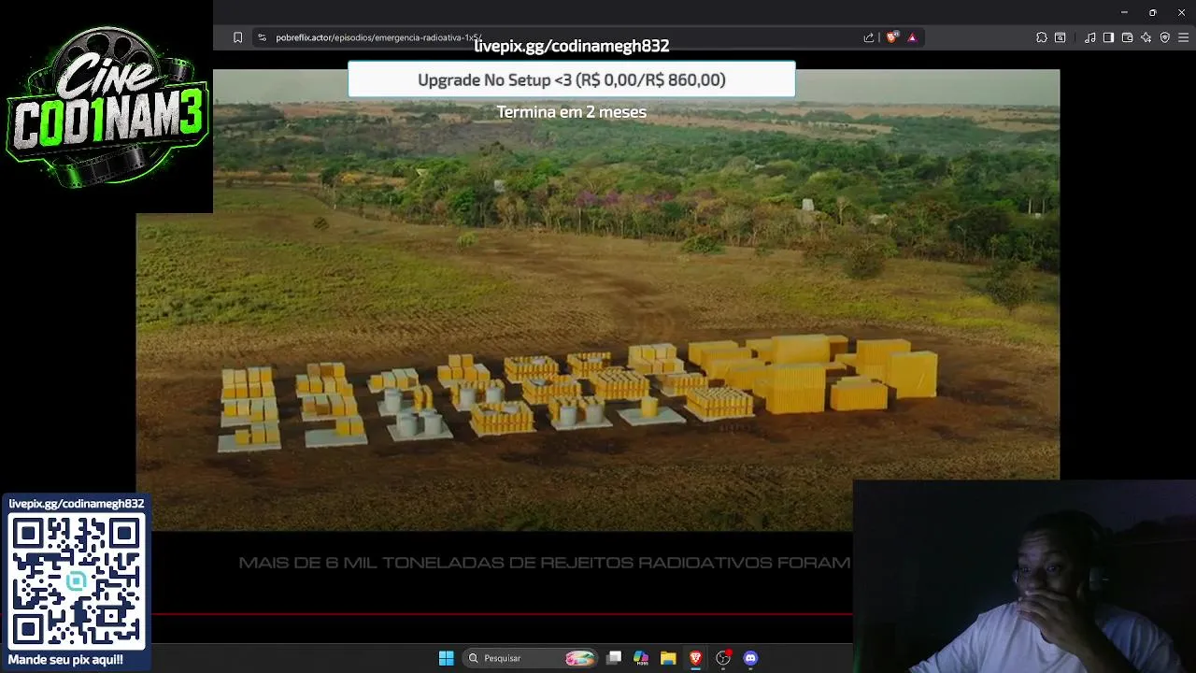Viewport: 1196px width, 673px height.
Task: Share this page via the share icon
Action: pyautogui.click(x=869, y=37)
